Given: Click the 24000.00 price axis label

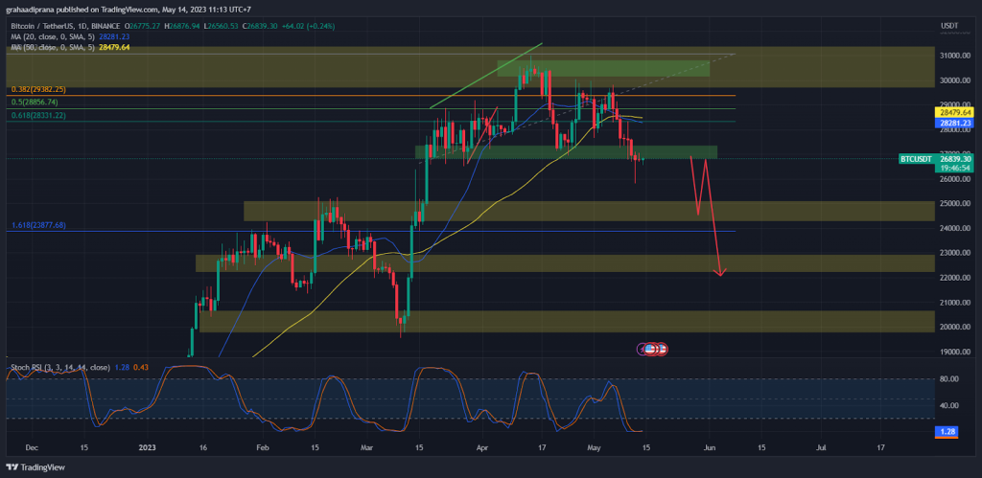Looking at the screenshot, I should click(x=956, y=228).
